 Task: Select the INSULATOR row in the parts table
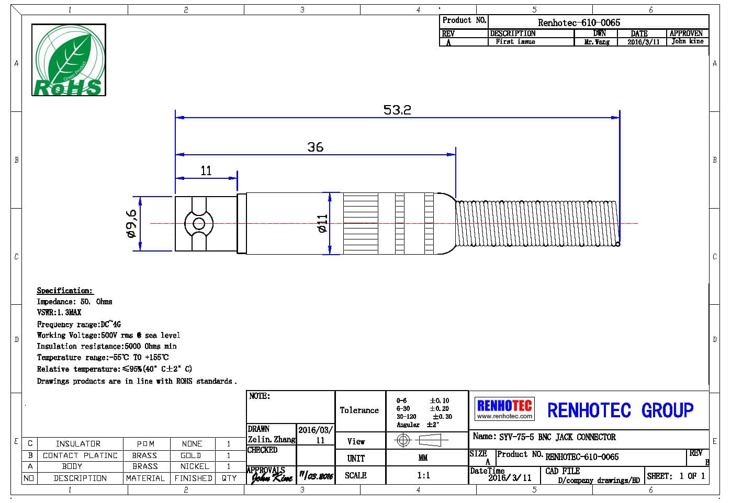[78, 443]
